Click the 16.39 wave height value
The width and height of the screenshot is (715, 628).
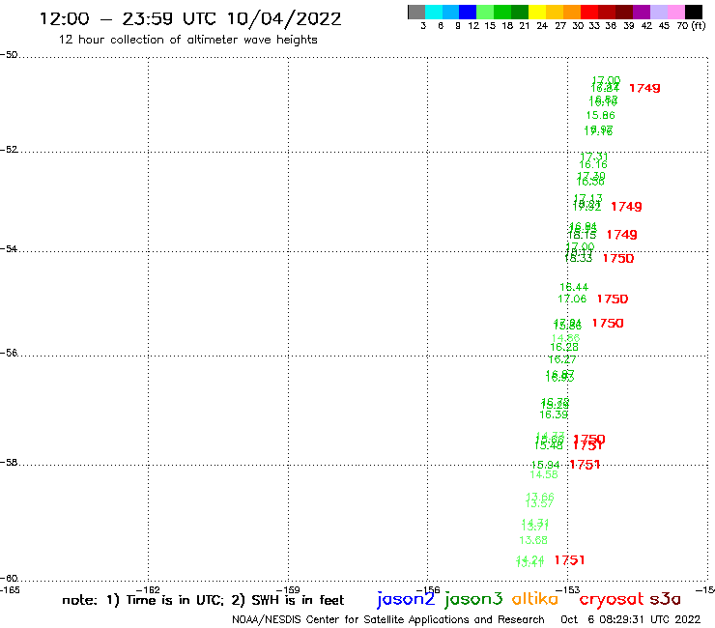tap(554, 414)
